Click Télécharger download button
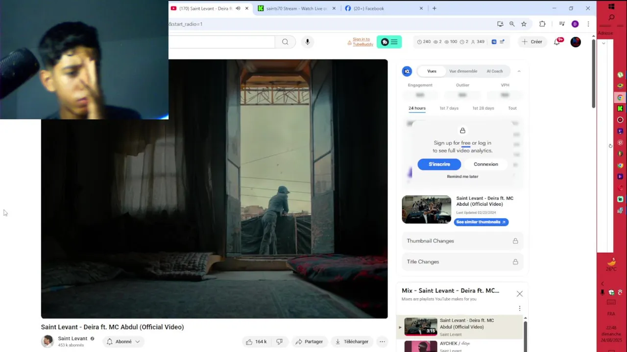The width and height of the screenshot is (627, 352). click(352, 342)
